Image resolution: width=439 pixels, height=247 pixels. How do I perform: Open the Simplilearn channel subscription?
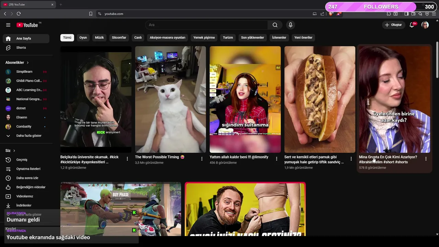tap(26, 72)
